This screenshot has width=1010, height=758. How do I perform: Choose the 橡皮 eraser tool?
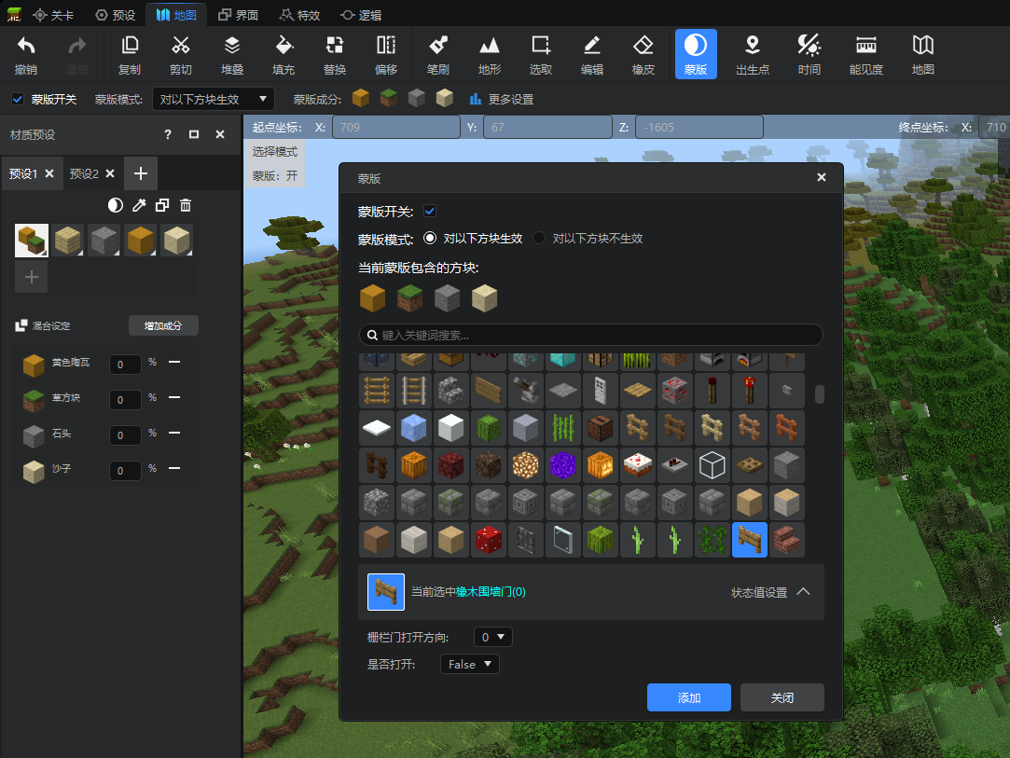tap(643, 54)
